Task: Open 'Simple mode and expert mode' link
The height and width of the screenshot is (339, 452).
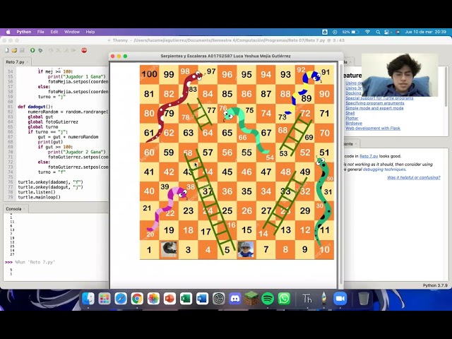Action: [x=374, y=108]
